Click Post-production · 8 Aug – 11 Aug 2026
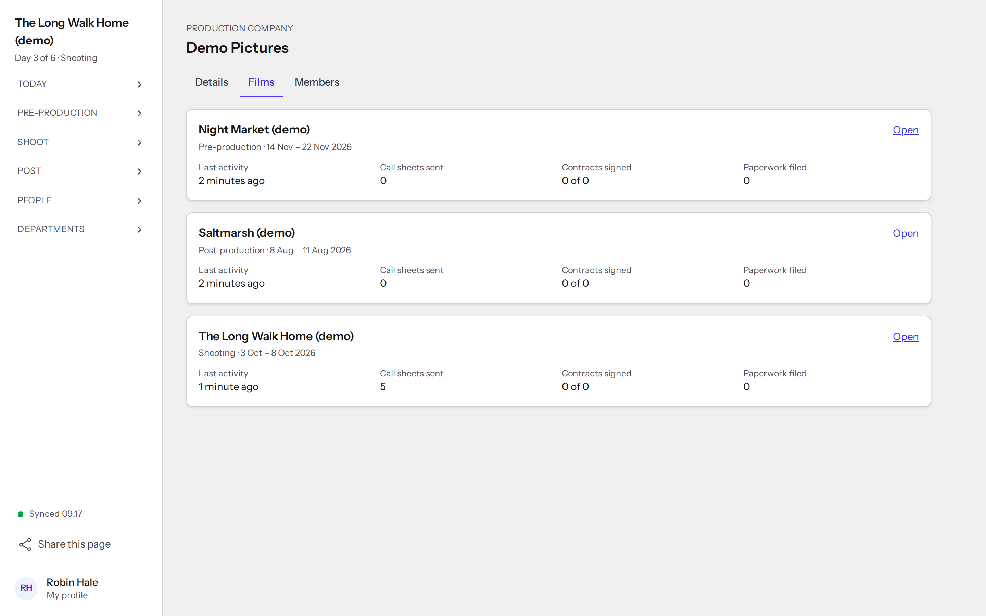 tap(275, 251)
